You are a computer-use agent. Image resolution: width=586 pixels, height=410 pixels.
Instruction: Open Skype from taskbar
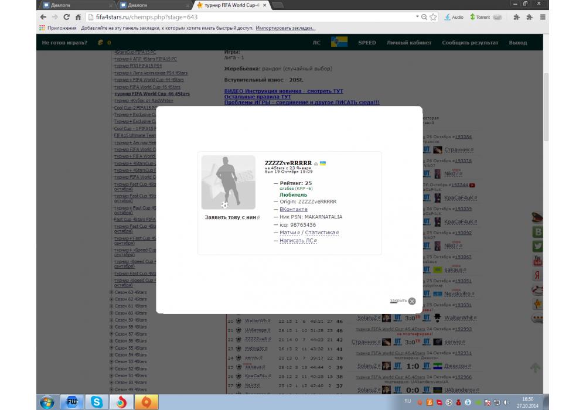(x=97, y=402)
